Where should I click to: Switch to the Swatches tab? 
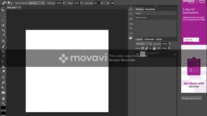point(150,9)
